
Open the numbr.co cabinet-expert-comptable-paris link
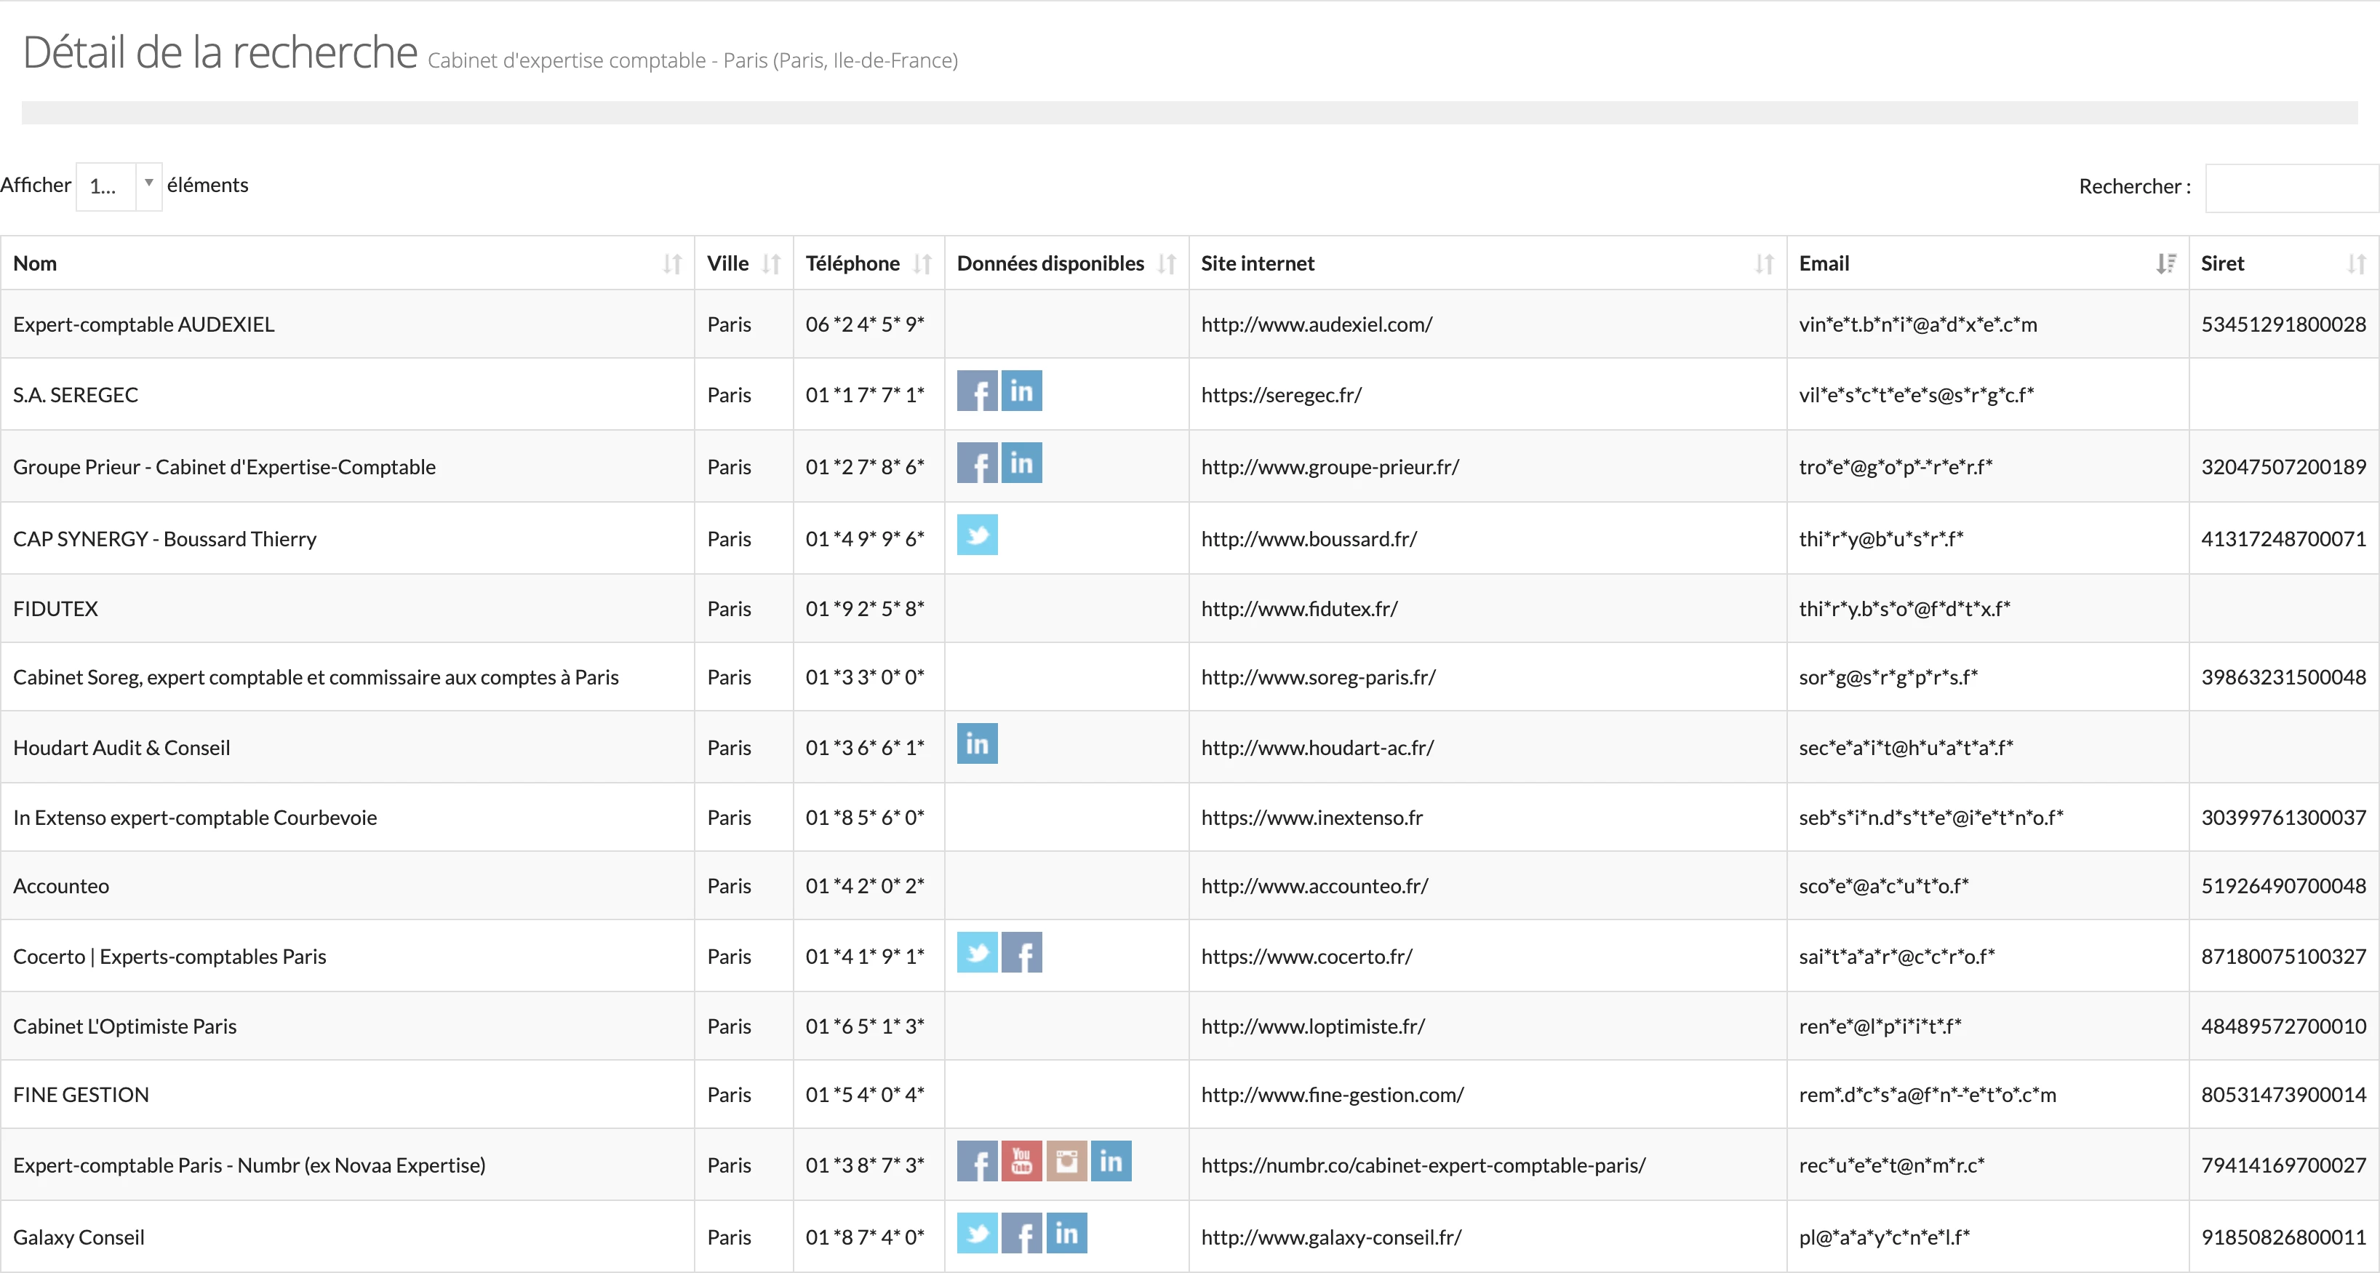tap(1423, 1165)
